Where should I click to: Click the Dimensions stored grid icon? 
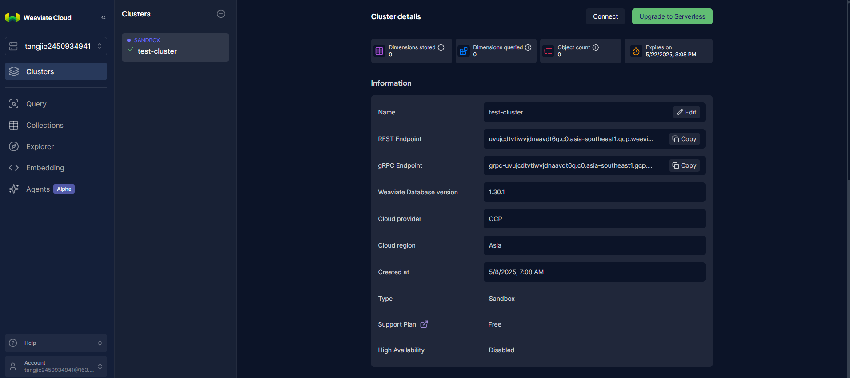point(379,51)
